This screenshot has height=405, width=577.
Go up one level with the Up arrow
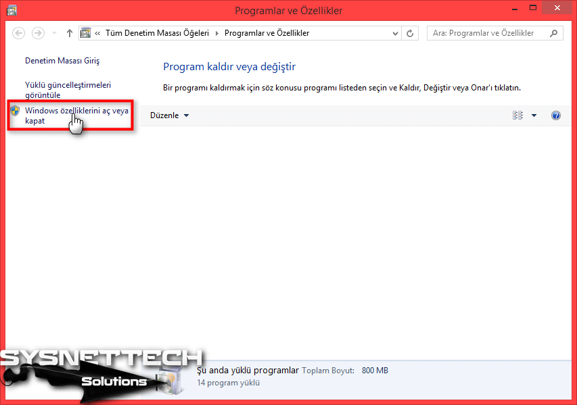tap(69, 33)
